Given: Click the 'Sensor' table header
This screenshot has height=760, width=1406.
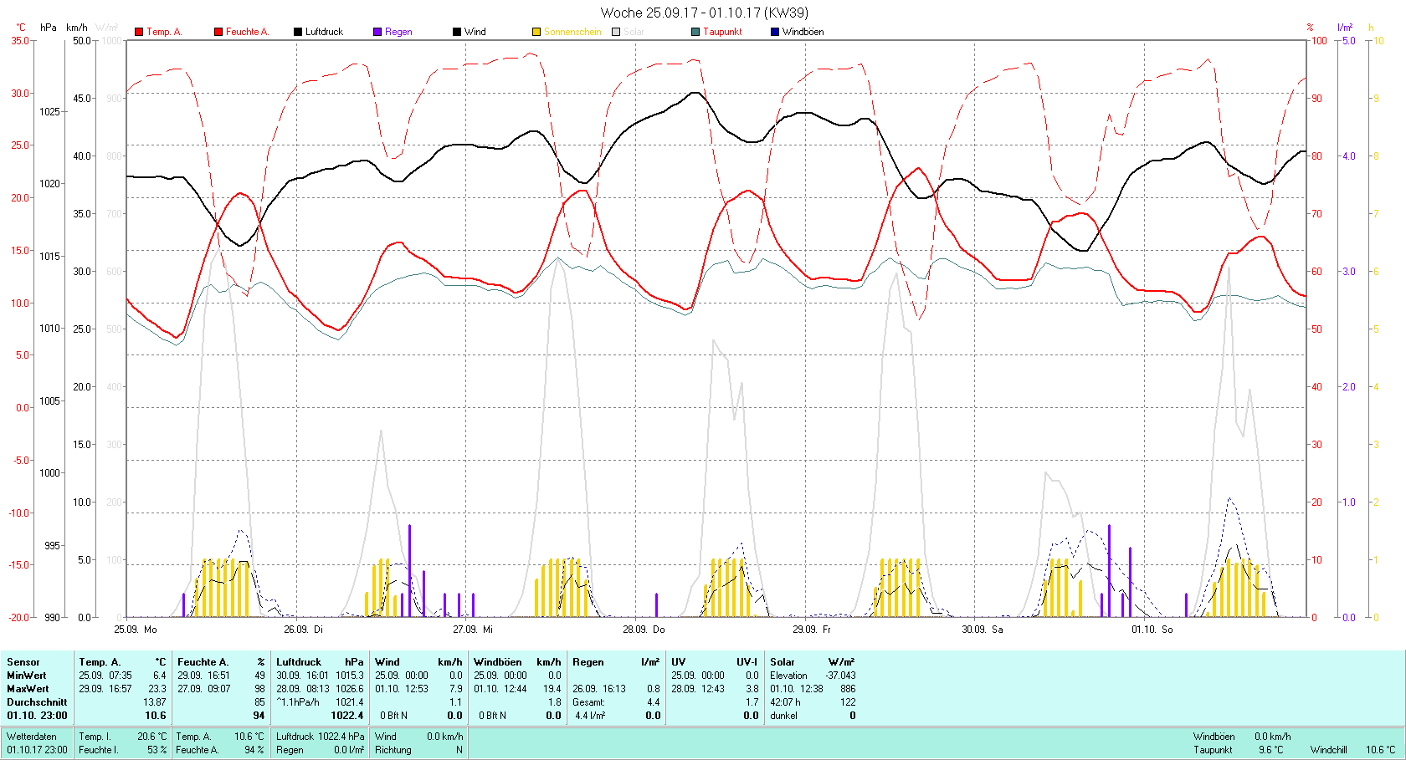Looking at the screenshot, I should pos(23,662).
